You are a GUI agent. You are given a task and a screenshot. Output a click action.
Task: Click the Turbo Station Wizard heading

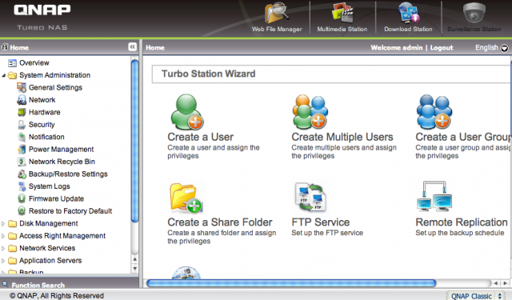pos(208,74)
